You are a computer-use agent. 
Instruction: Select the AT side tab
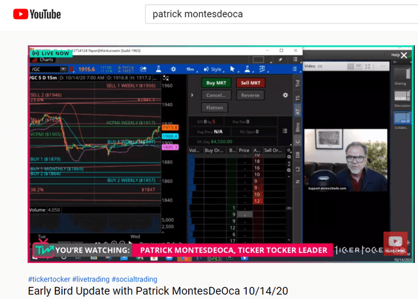[298, 111]
